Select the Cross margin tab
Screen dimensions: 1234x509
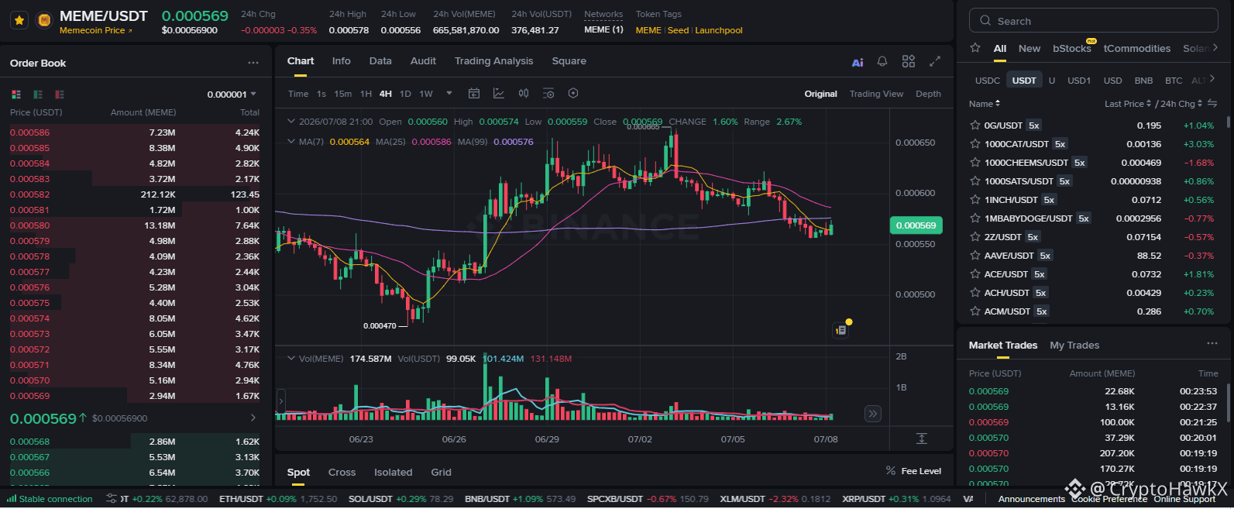[x=342, y=472]
